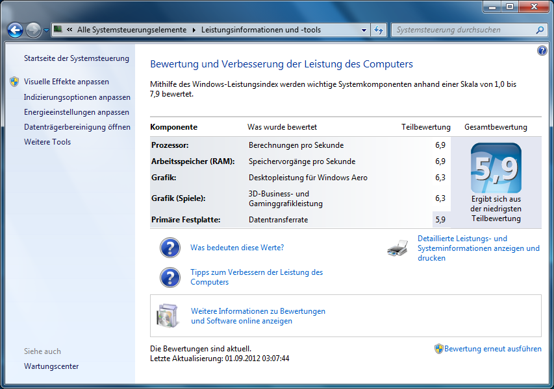Click the magnifier search icon
Viewport: 554px width, 389px height.
(540, 30)
